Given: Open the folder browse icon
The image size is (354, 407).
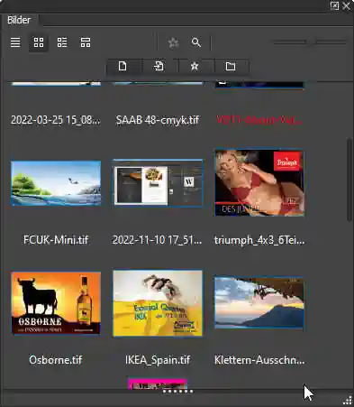Looking at the screenshot, I should pos(231,66).
